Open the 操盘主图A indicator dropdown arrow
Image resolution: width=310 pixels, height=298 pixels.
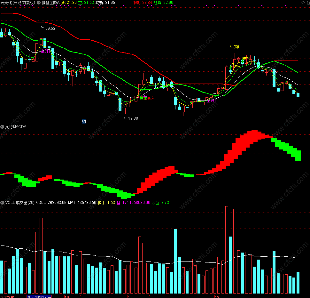(39, 3)
